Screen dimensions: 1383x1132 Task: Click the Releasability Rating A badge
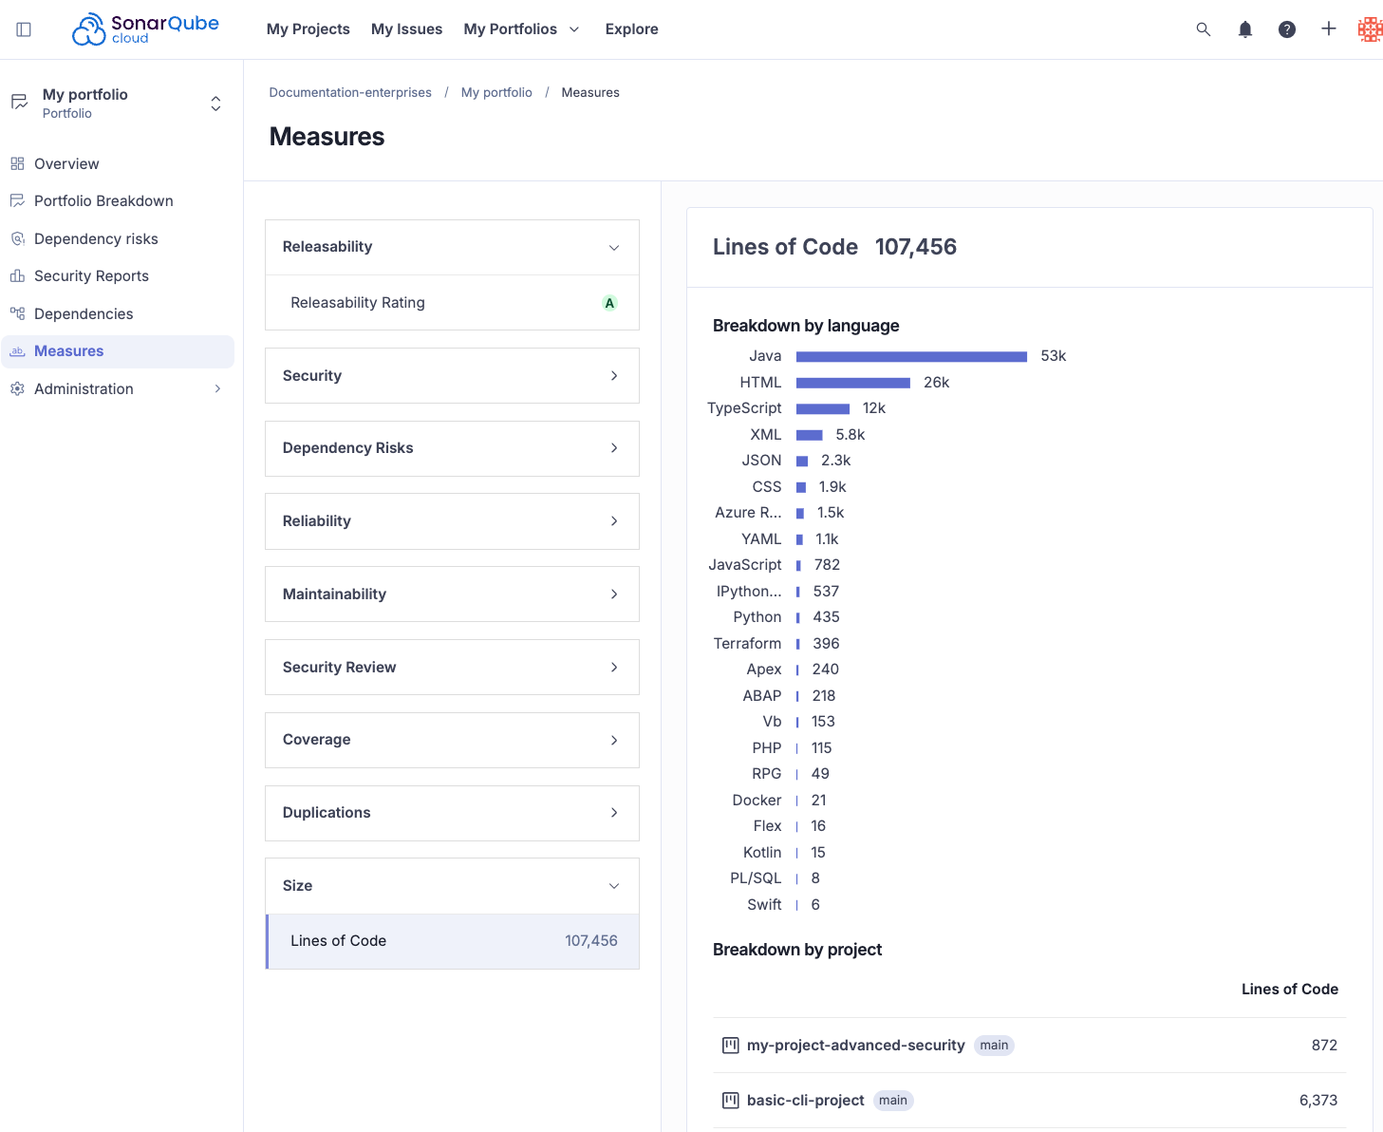click(609, 303)
